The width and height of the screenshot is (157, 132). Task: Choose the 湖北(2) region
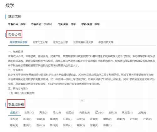107,119
